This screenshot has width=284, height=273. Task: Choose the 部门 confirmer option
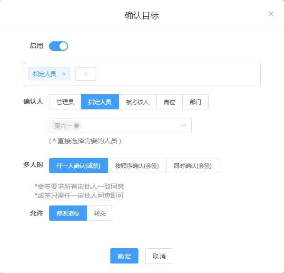(x=196, y=102)
